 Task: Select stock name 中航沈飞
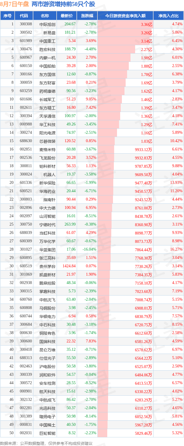point(47,300)
